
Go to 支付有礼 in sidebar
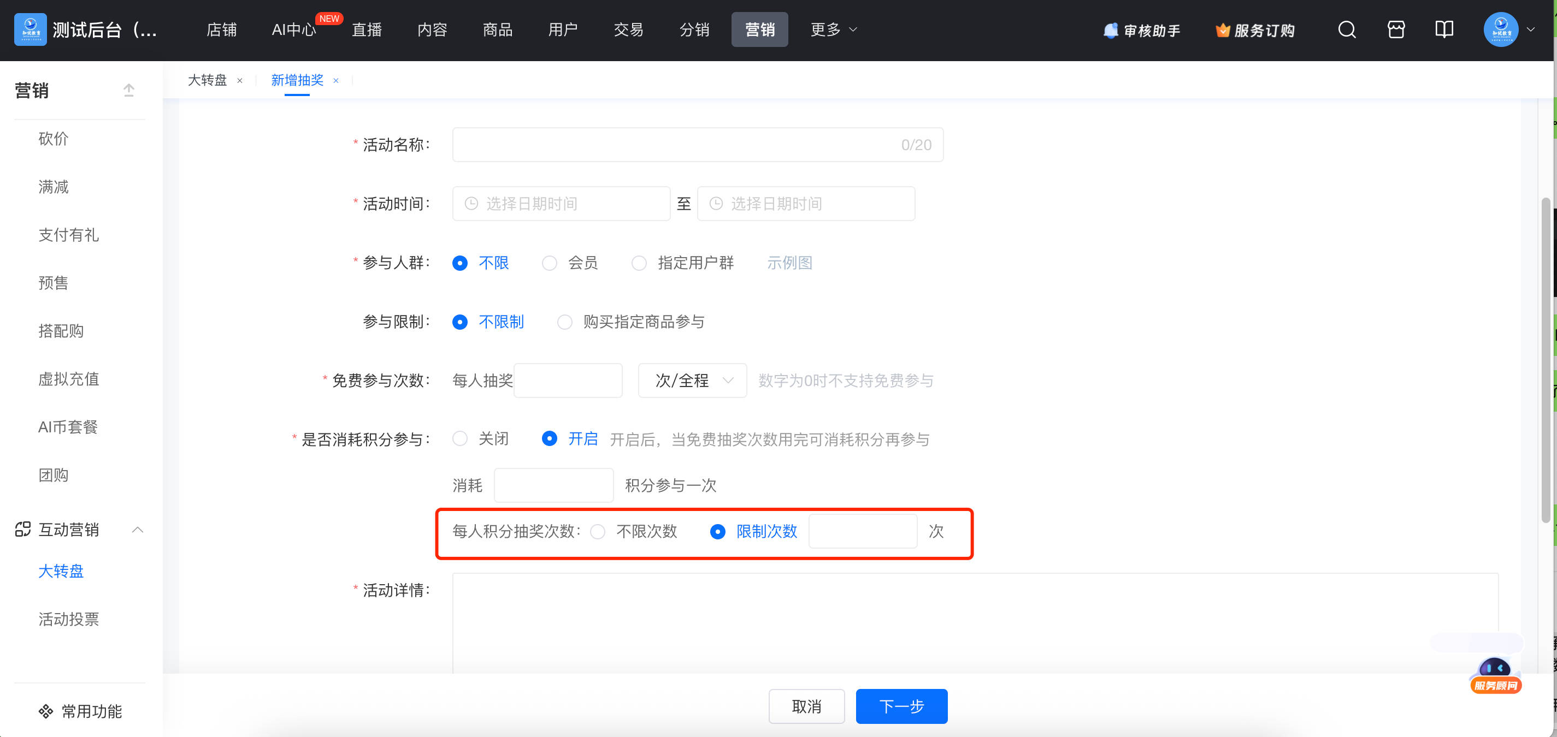68,235
